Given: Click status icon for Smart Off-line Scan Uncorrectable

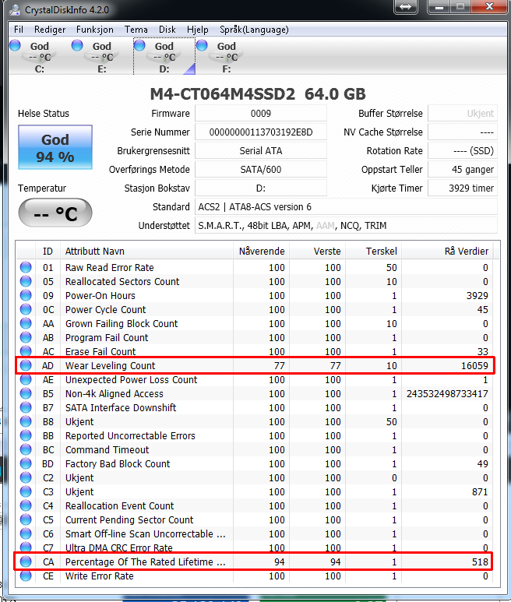Looking at the screenshot, I should pos(26,533).
